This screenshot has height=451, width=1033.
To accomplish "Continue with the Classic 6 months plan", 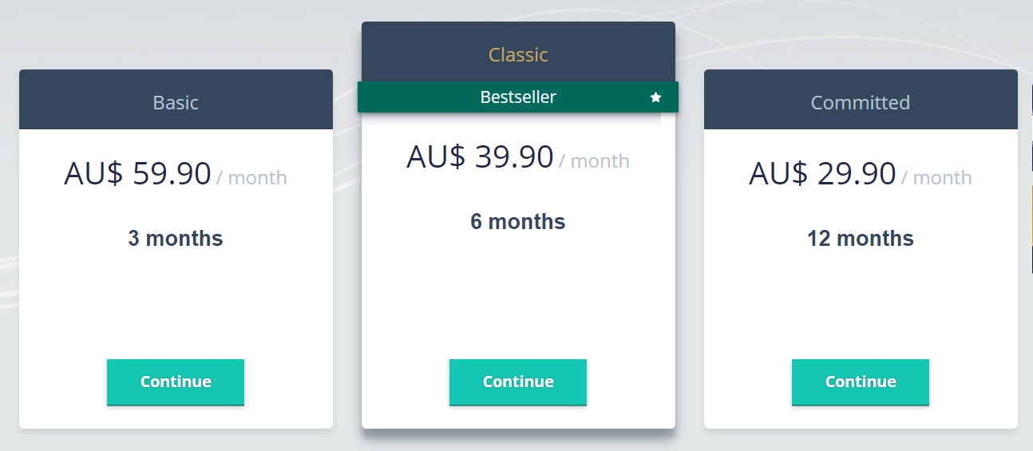I will pyautogui.click(x=518, y=382).
